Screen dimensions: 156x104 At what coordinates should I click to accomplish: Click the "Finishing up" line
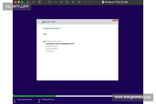tap(50, 51)
